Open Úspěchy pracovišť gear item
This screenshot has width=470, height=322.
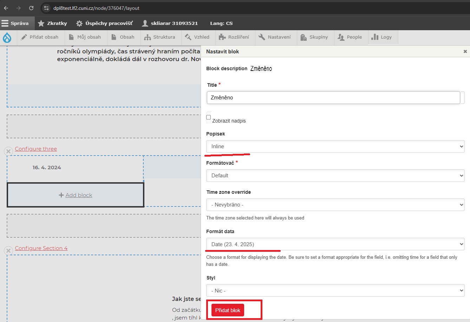(105, 23)
